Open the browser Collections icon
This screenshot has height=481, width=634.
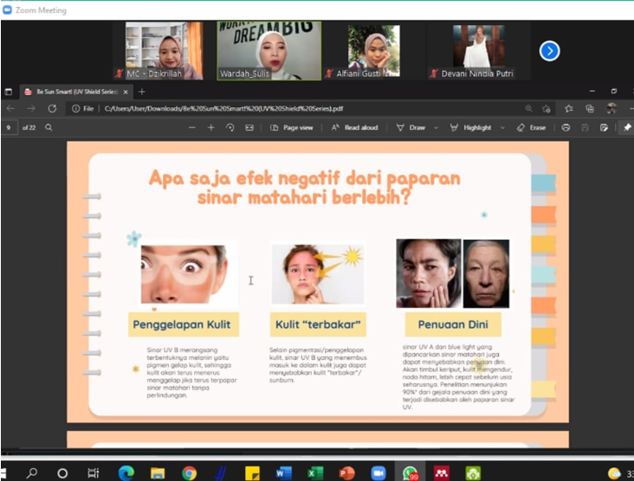point(590,108)
